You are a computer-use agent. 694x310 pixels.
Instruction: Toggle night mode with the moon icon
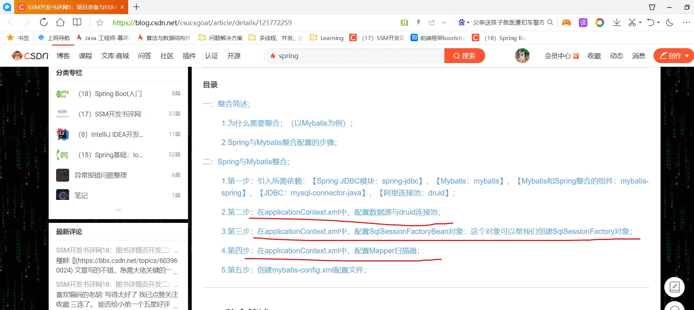[x=670, y=23]
